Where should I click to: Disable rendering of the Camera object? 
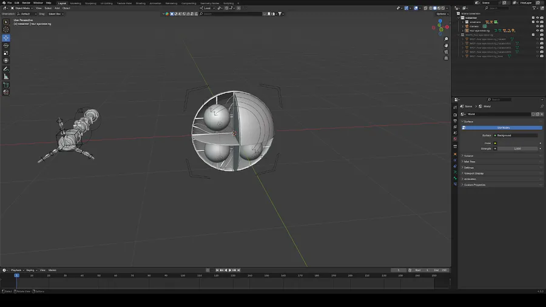pyautogui.click(x=542, y=26)
